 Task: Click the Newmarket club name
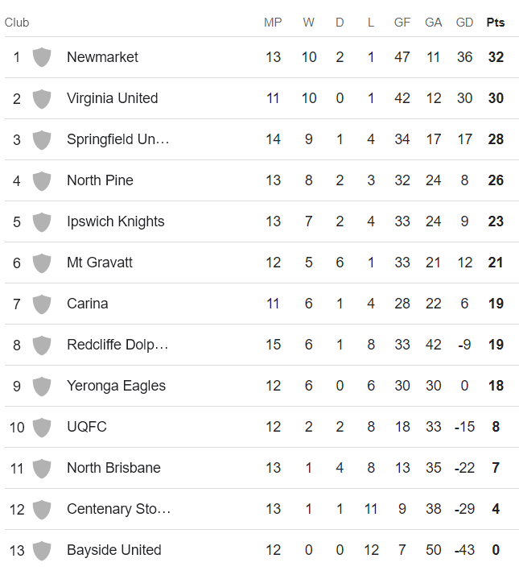[102, 57]
